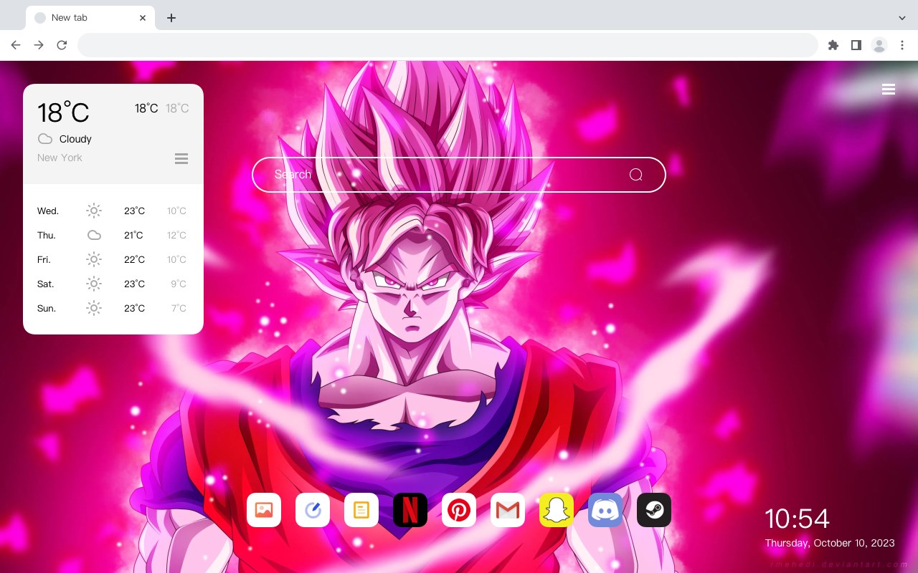
Task: Open the Steam shortcut
Action: pos(654,510)
